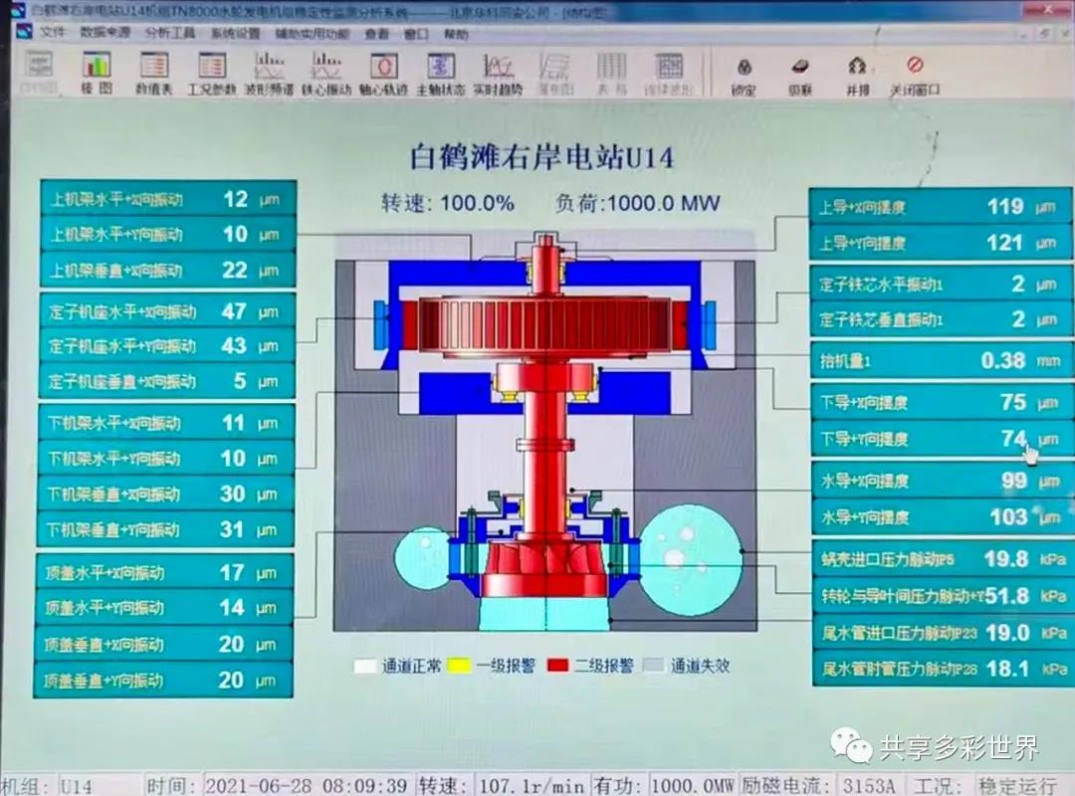Open the 文件 menu
This screenshot has width=1075, height=796.
click(52, 32)
